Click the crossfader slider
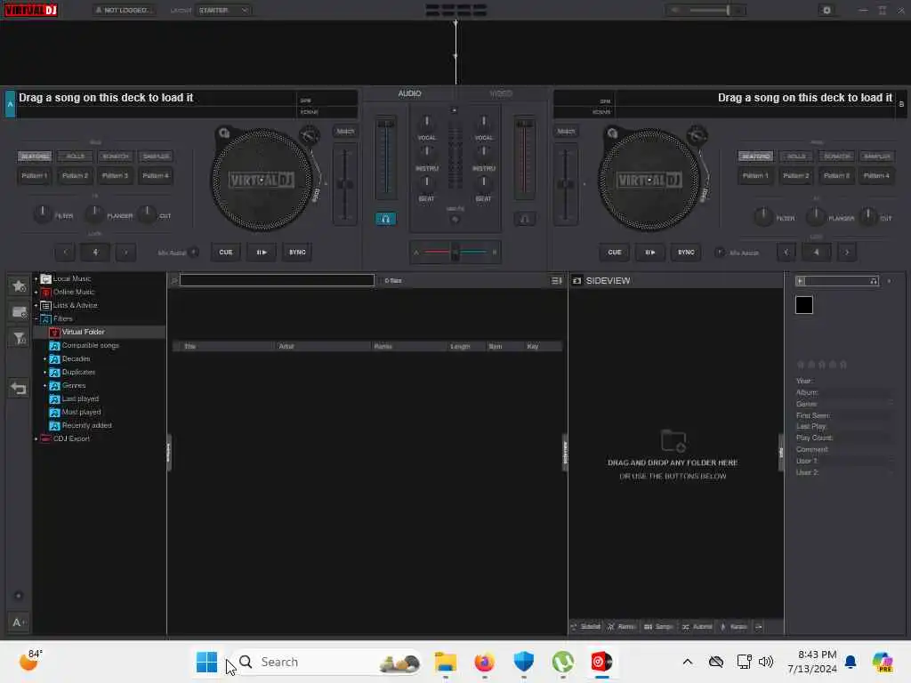911x683 pixels. pyautogui.click(x=455, y=252)
